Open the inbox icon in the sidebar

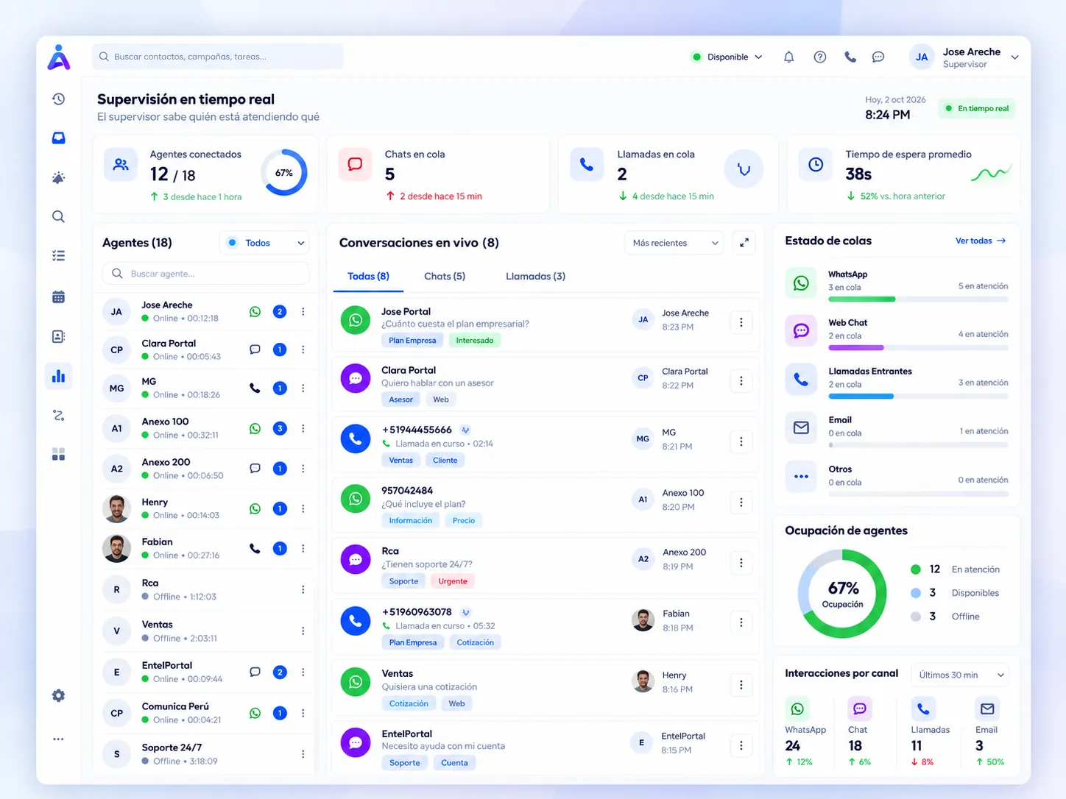tap(59, 138)
